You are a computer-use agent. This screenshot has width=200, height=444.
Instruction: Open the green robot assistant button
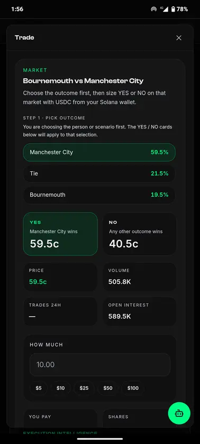(x=179, y=413)
